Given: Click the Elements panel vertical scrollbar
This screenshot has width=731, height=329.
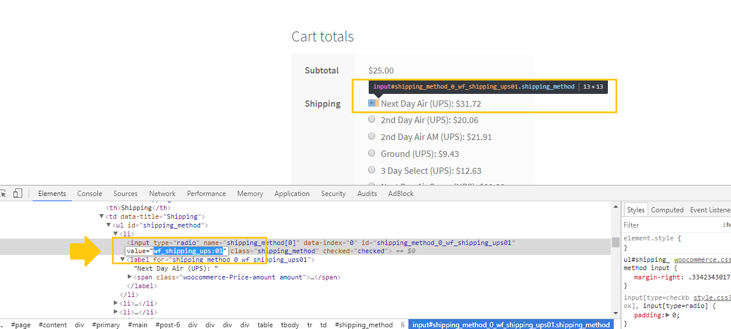Looking at the screenshot, I should [x=615, y=243].
